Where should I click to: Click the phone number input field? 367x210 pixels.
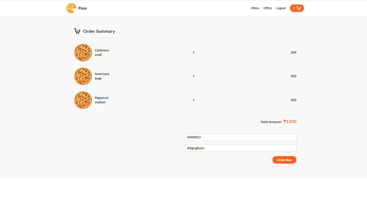tap(240, 137)
